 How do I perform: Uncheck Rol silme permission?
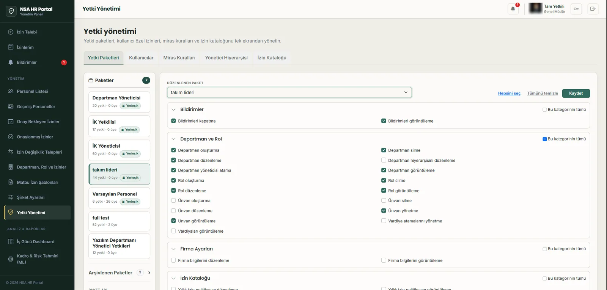(384, 180)
